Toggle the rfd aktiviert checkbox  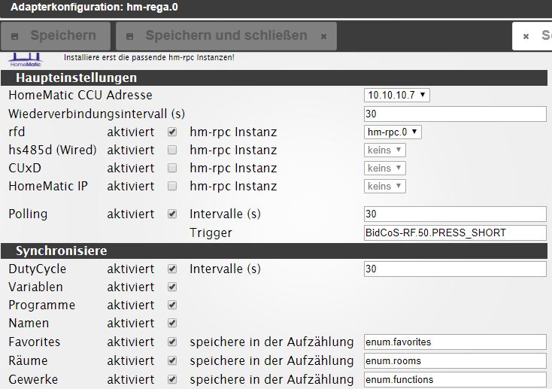[x=172, y=132]
